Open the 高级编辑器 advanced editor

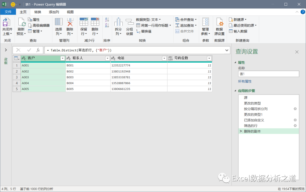coord(39,25)
